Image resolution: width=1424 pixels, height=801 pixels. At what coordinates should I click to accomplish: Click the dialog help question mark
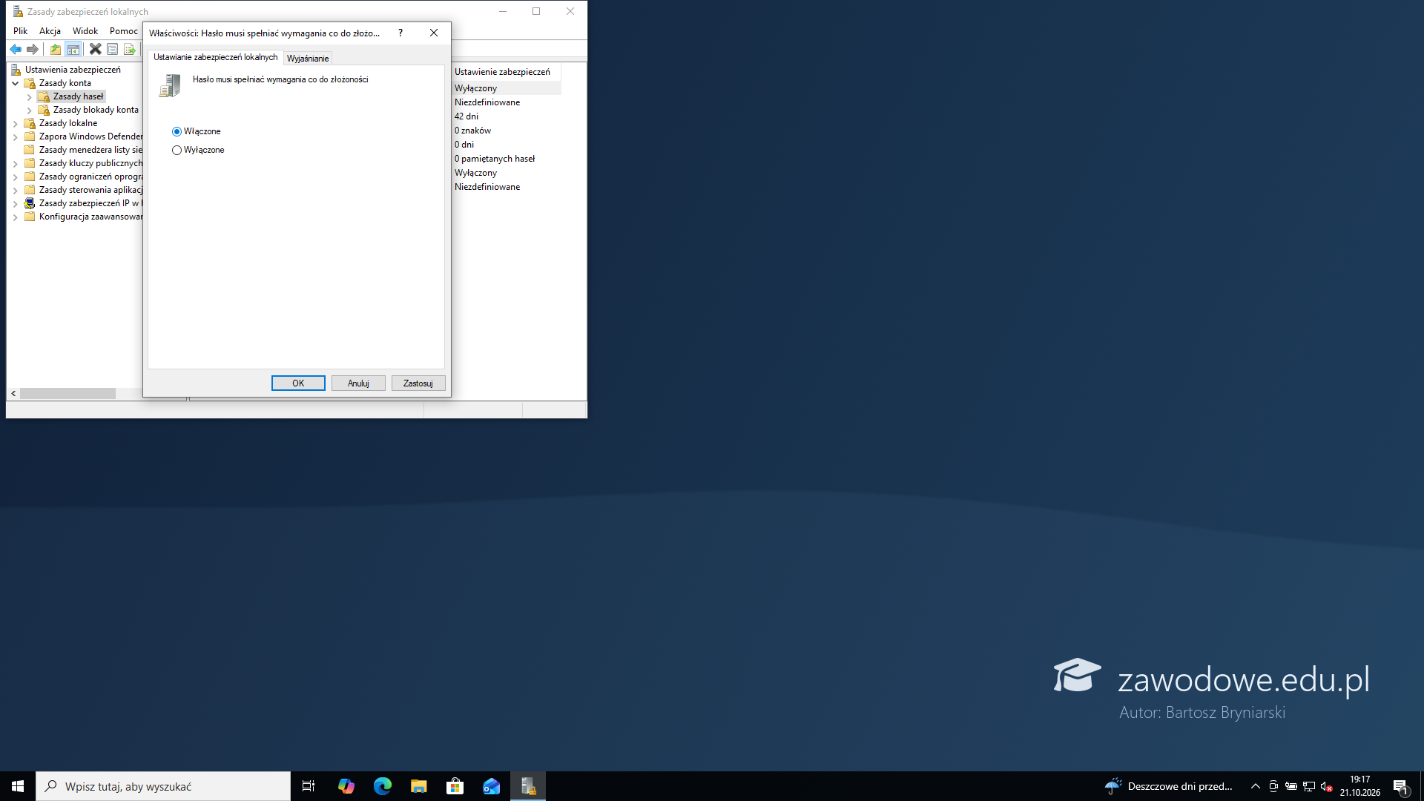click(x=400, y=33)
